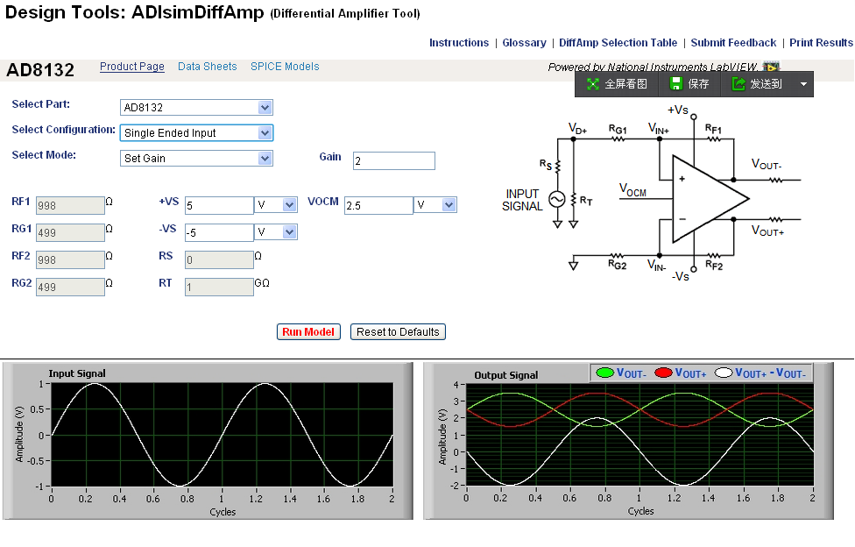
Task: Click Reset to Defaults button
Action: pos(398,332)
